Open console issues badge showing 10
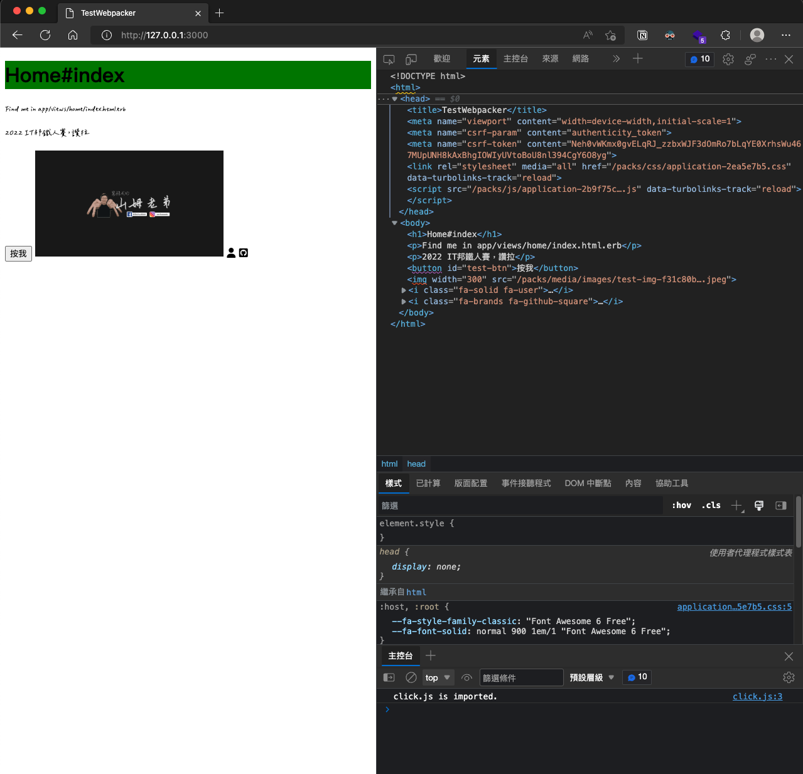803x774 pixels. [x=637, y=677]
